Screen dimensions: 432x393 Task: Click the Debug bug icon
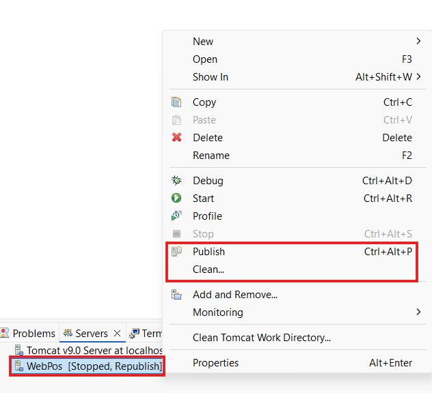[176, 180]
